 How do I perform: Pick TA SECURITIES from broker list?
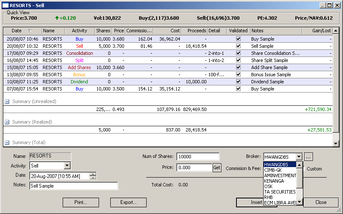pyautogui.click(x=280, y=192)
